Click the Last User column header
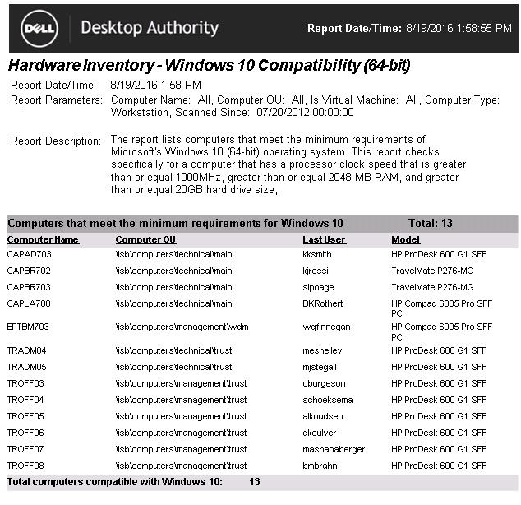Viewport: 521px width, 505px height. click(324, 239)
